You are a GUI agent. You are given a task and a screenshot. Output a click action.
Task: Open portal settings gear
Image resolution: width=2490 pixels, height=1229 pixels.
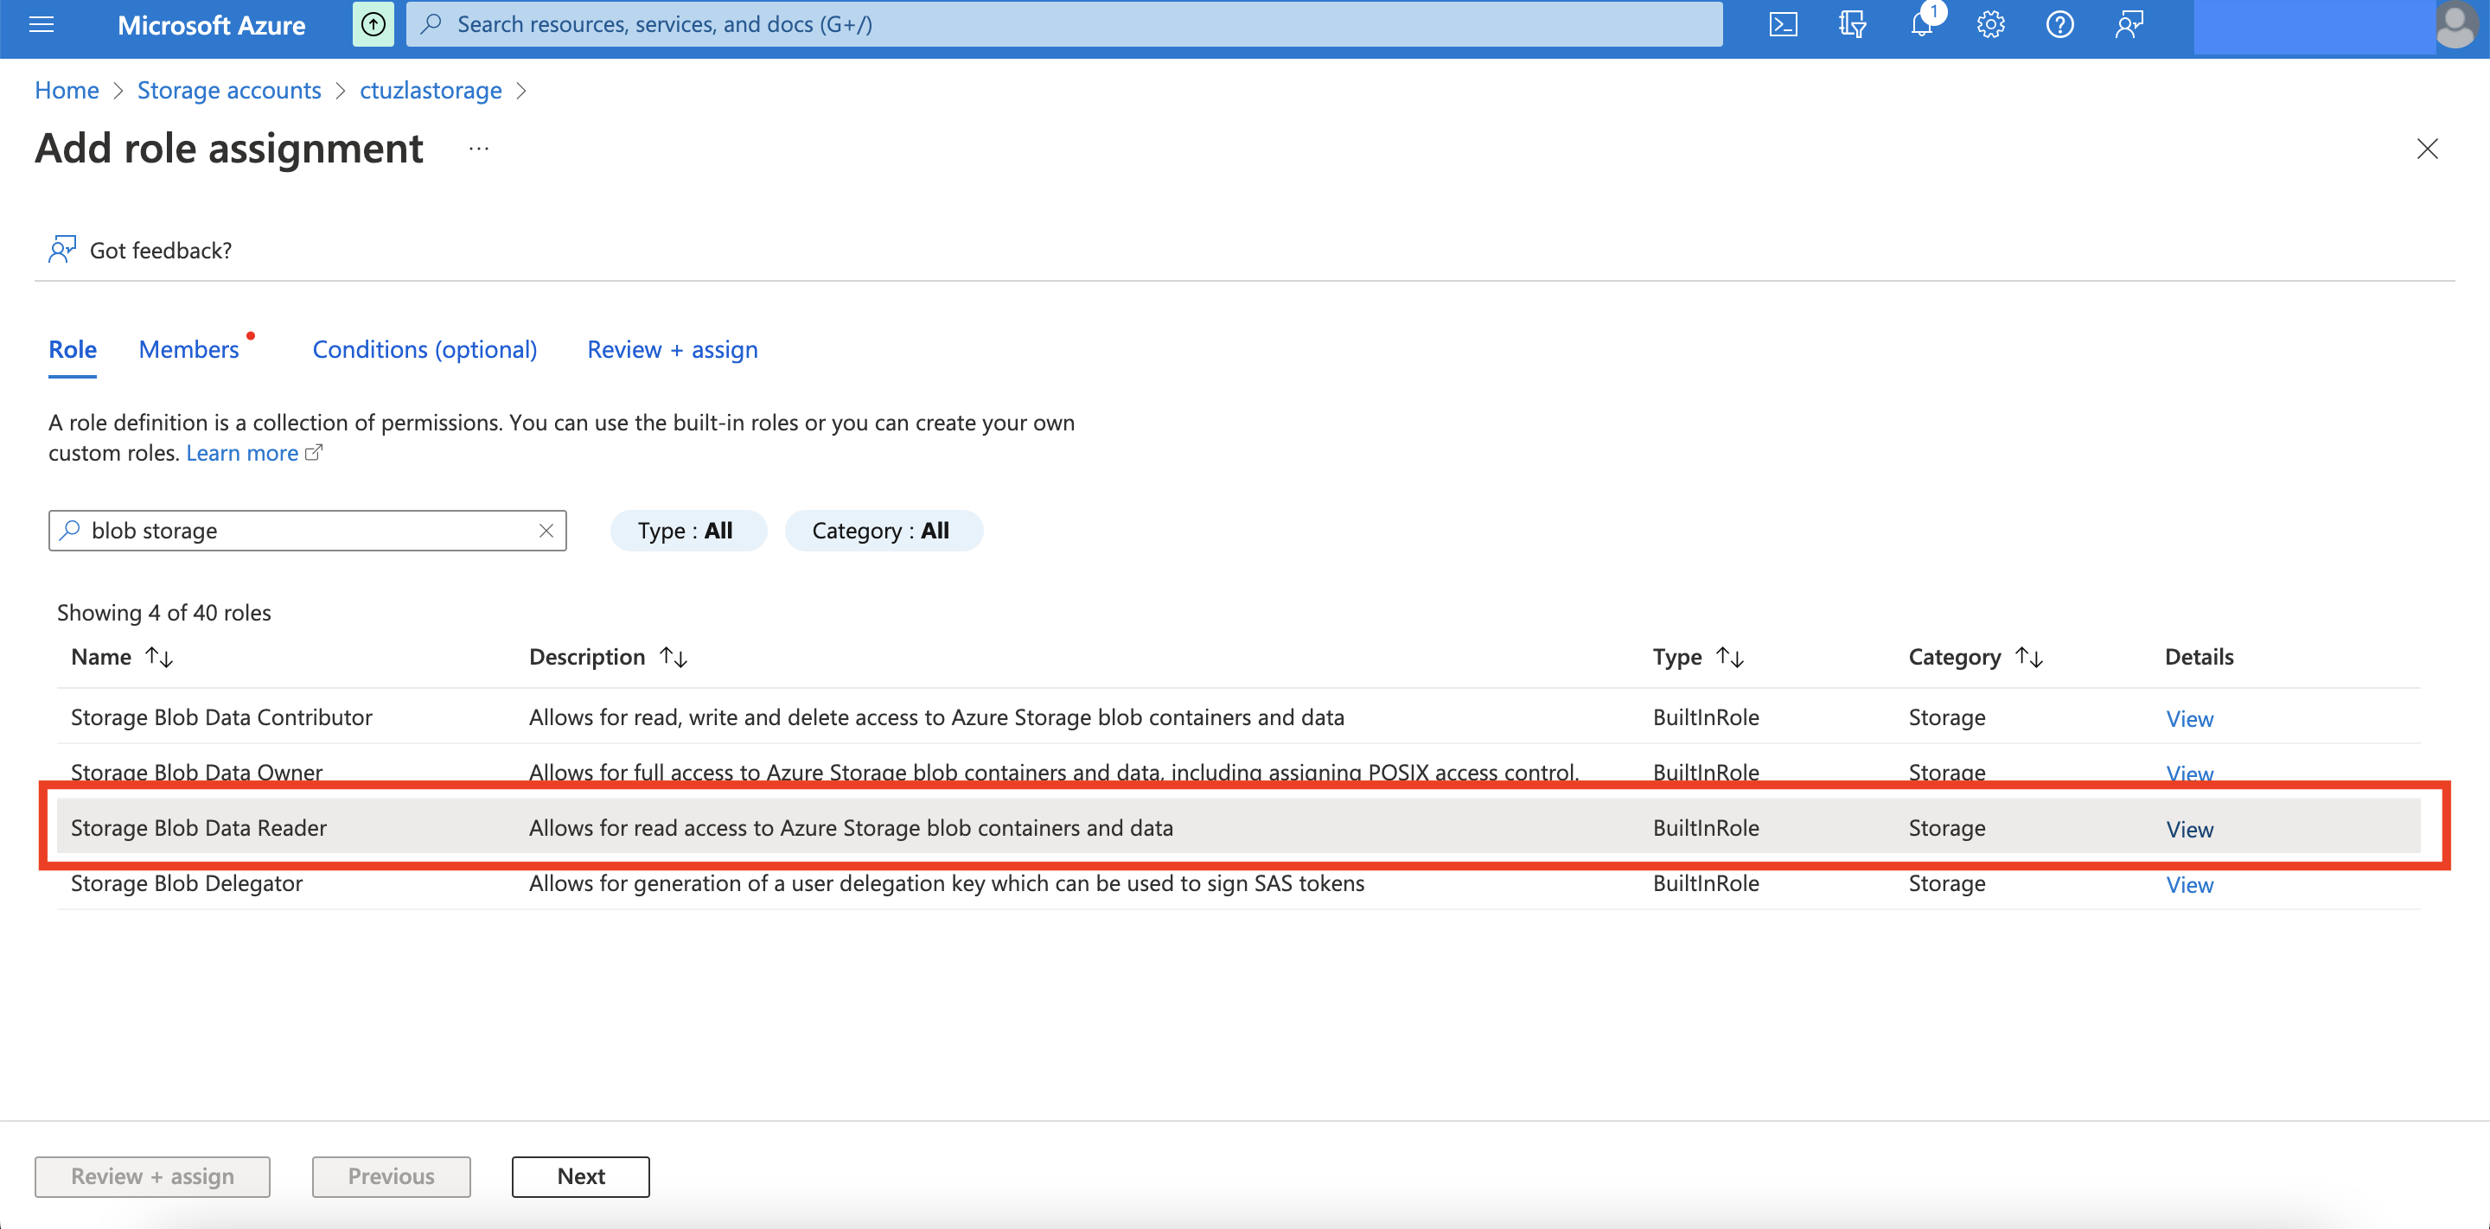click(1990, 24)
